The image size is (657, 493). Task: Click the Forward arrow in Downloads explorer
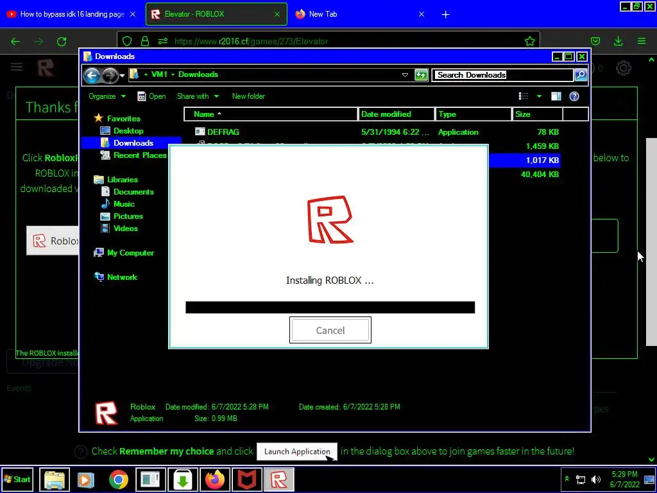click(110, 76)
